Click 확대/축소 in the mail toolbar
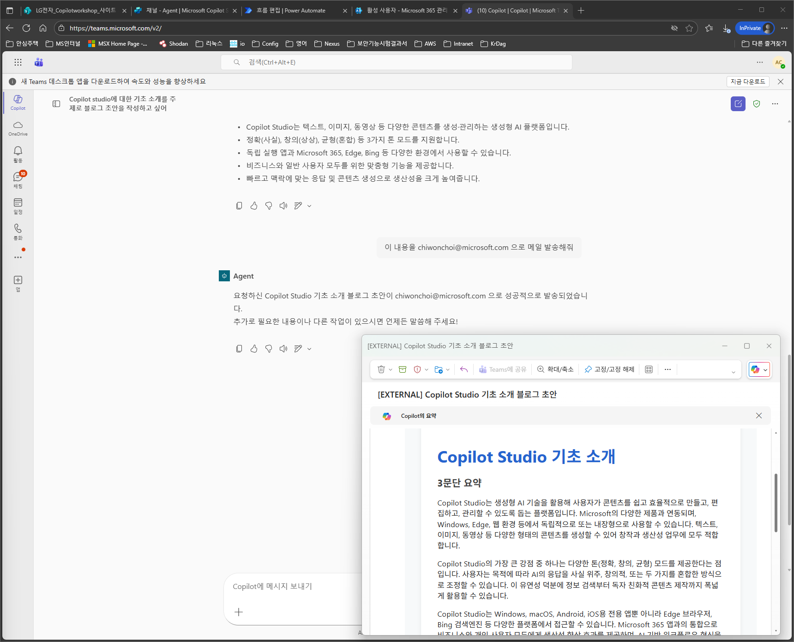This screenshot has height=642, width=794. click(x=555, y=369)
